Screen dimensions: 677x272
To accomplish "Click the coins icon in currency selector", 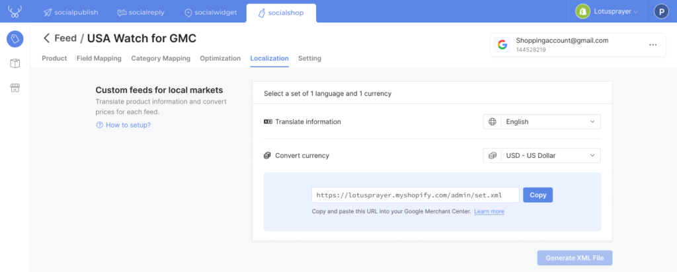I will pos(492,156).
